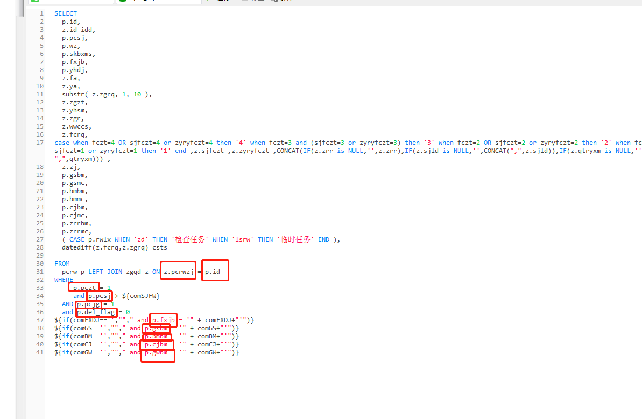Click the 'z.fa,' column line
642x419 pixels.
click(x=71, y=78)
